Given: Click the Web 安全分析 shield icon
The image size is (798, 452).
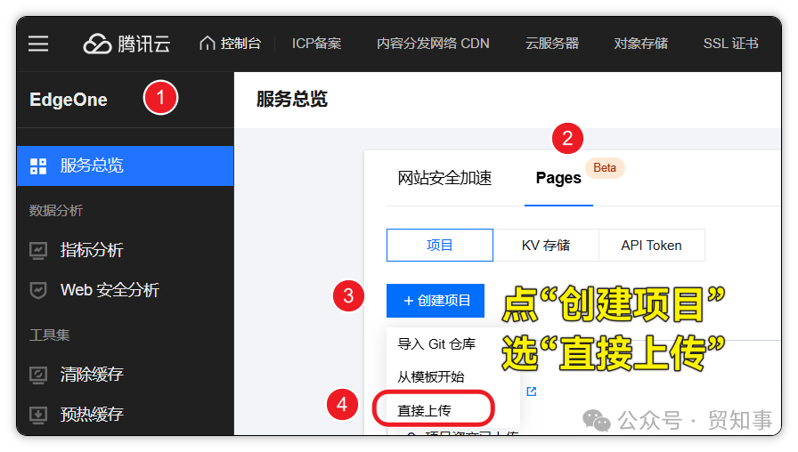Looking at the screenshot, I should [38, 290].
